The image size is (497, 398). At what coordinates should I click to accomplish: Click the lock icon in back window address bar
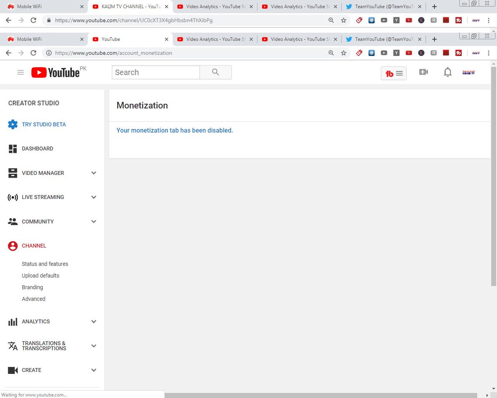click(48, 20)
